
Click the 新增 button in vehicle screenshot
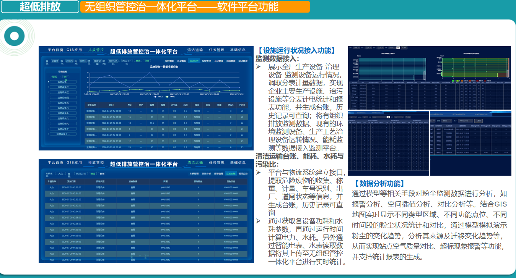pyautogui.click(x=102, y=174)
